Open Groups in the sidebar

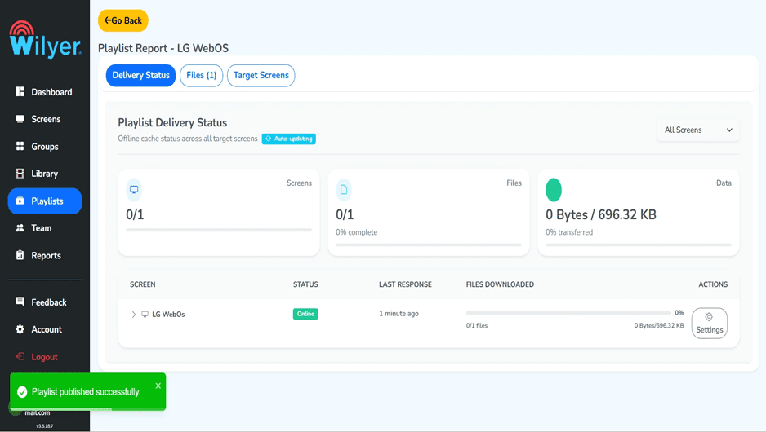tap(44, 146)
